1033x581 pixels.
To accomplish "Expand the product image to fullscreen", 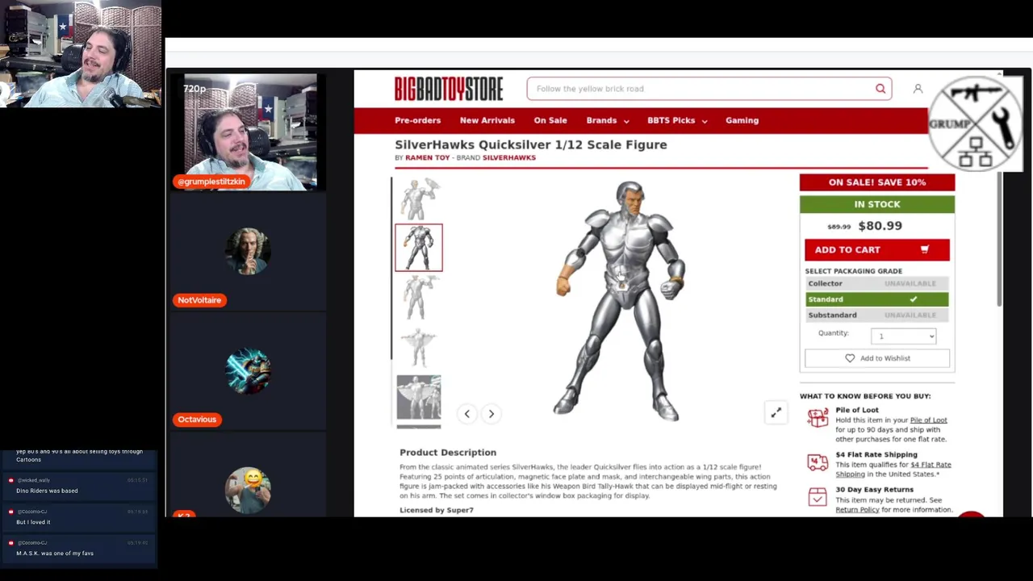I will [x=776, y=413].
